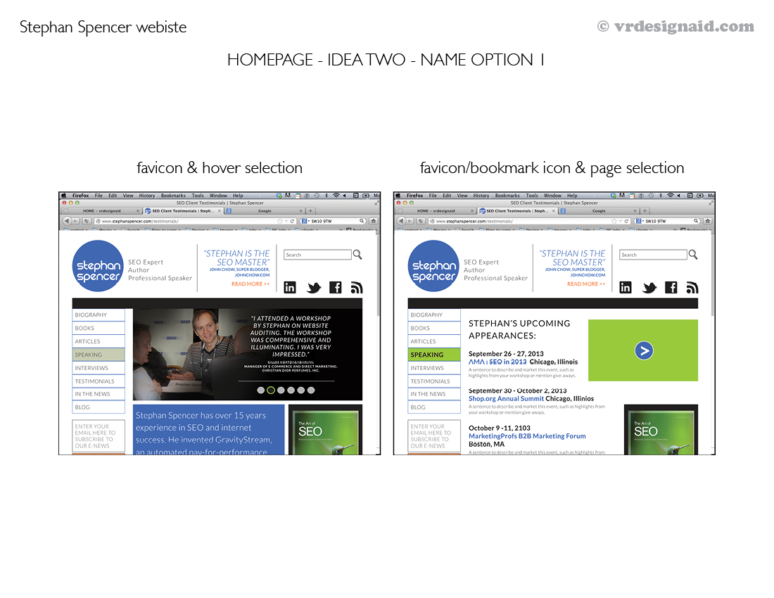Open hovered SPEAKING item in left sidebar
Screen dimensions: 774x598
pos(99,355)
